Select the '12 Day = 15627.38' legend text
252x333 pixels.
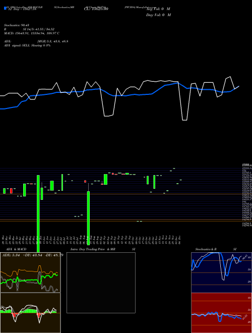pos(22,9)
